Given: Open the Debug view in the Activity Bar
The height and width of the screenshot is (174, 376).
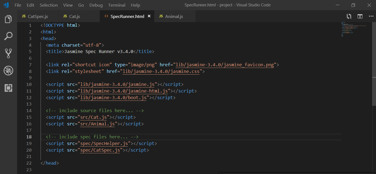Looking at the screenshot, I should (x=8, y=70).
